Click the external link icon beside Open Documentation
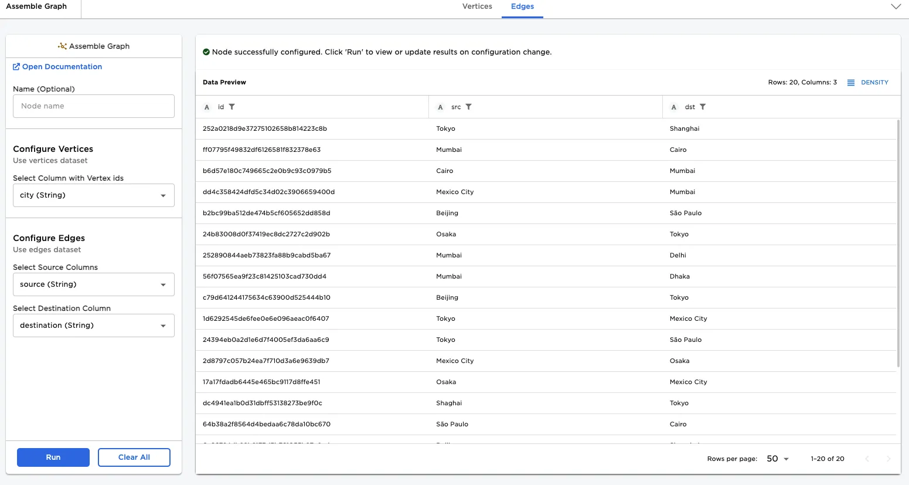Image resolution: width=909 pixels, height=485 pixels. 16,66
